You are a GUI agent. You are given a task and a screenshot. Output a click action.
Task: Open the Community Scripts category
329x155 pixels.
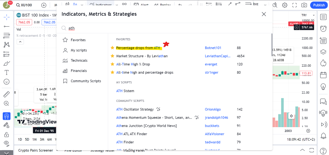click(x=85, y=81)
